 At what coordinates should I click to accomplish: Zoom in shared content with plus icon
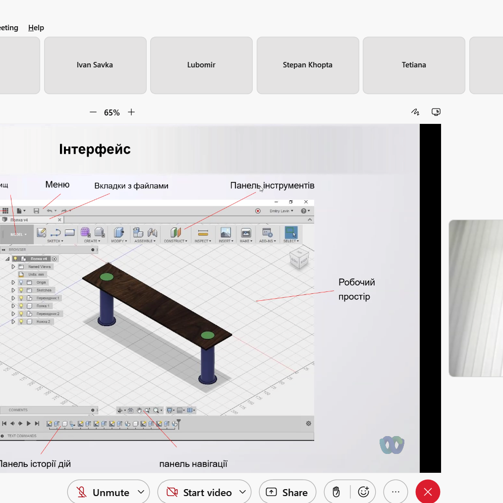coord(131,112)
